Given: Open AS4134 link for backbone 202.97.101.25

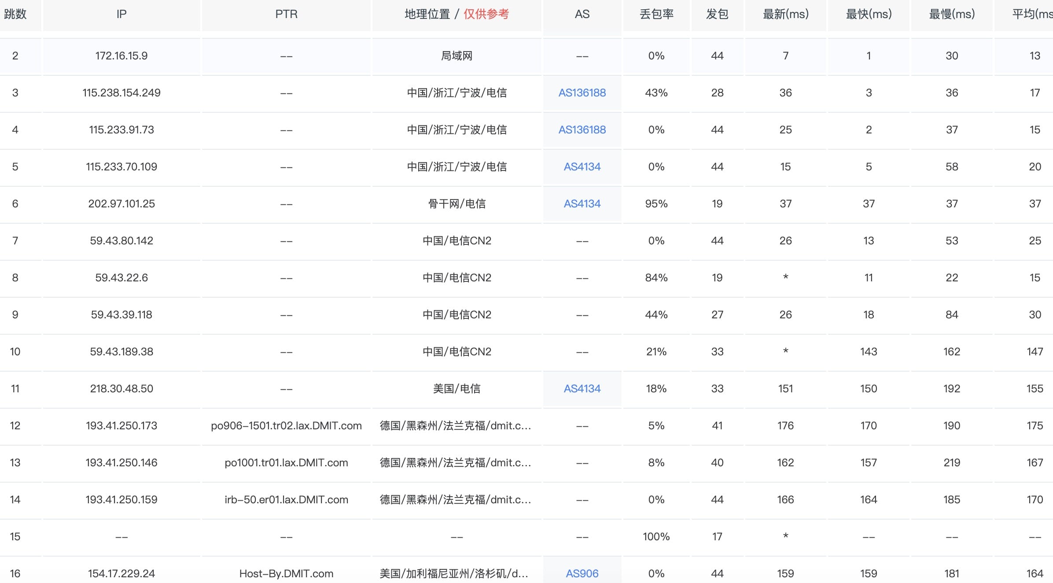Looking at the screenshot, I should (582, 204).
